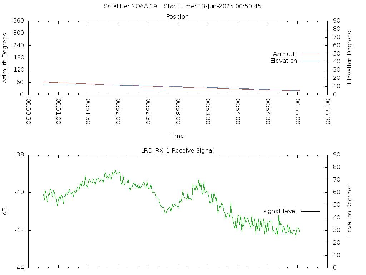366x275 pixels.
Task: Click the "dB" y-axis label
Action: 4,211
